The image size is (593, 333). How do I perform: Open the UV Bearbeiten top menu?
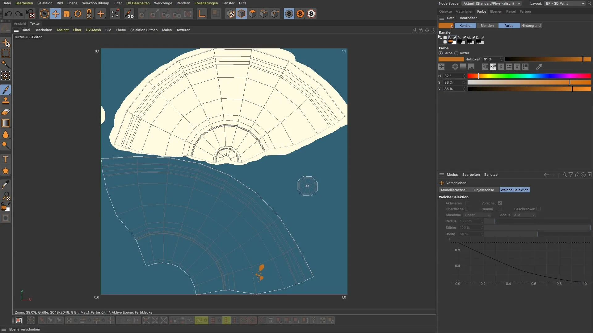coord(138,3)
